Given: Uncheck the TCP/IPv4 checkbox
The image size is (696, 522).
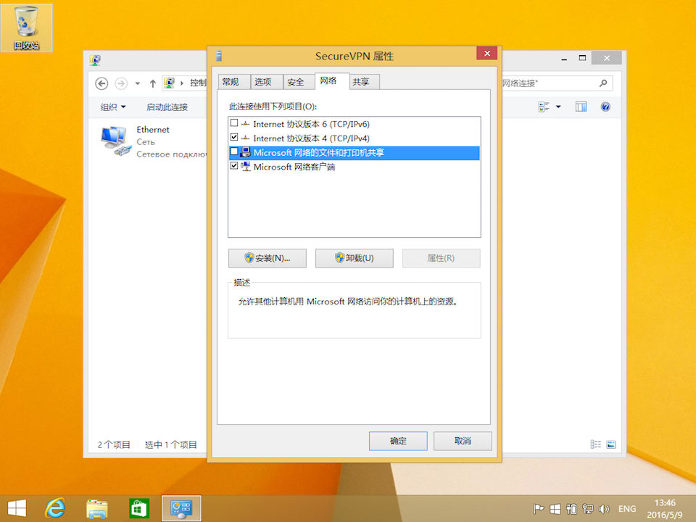Looking at the screenshot, I should click(234, 137).
